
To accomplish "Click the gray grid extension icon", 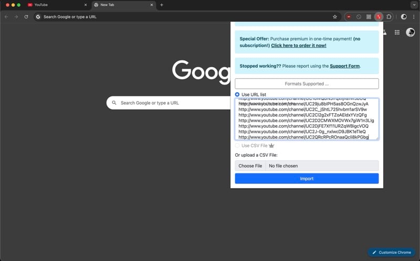I will tap(369, 17).
